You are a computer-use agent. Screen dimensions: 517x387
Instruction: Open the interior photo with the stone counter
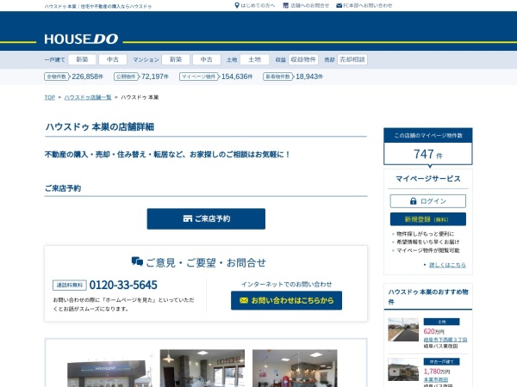point(295,368)
